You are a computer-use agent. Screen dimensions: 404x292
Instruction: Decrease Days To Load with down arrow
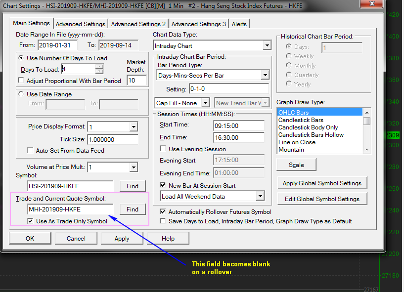(x=99, y=71)
